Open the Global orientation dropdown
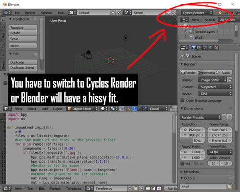 coord(158,109)
